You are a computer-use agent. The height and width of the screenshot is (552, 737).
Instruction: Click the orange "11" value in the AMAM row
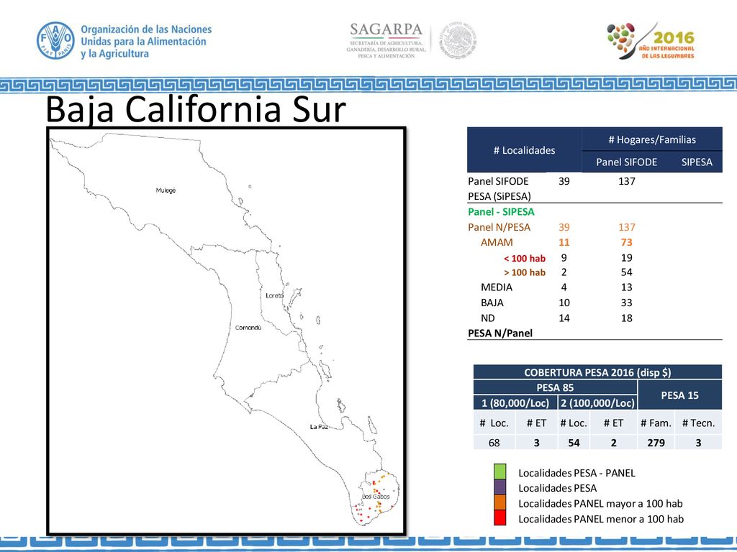pos(564,242)
